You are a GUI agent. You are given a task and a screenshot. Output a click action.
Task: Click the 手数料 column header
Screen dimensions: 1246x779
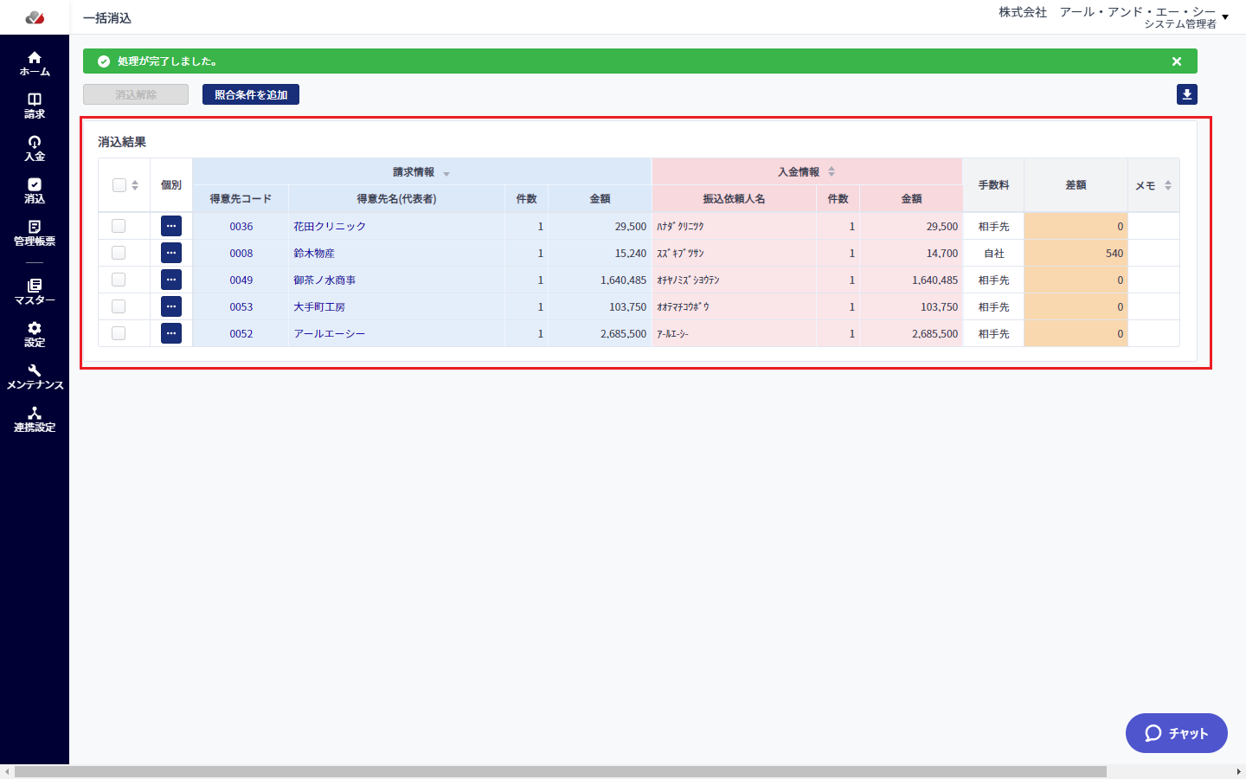(x=993, y=185)
